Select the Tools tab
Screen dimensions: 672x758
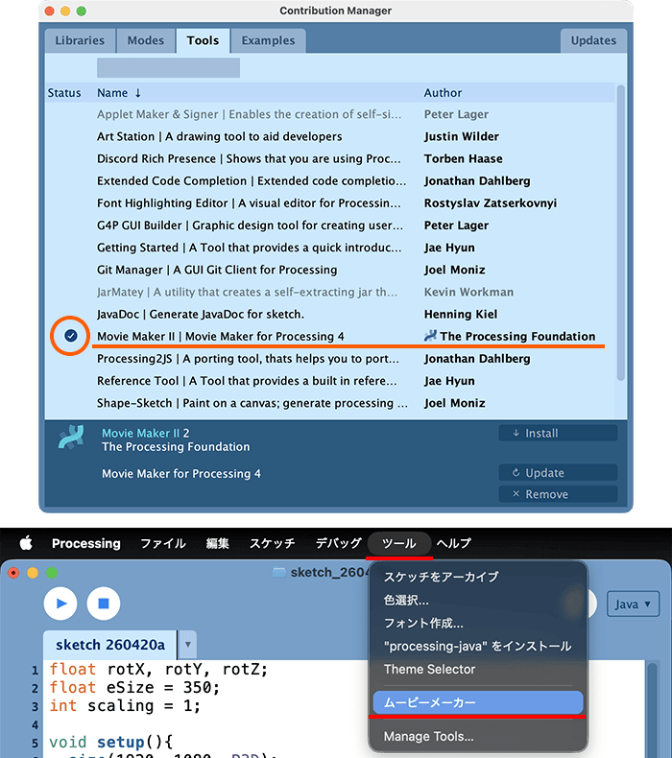203,40
